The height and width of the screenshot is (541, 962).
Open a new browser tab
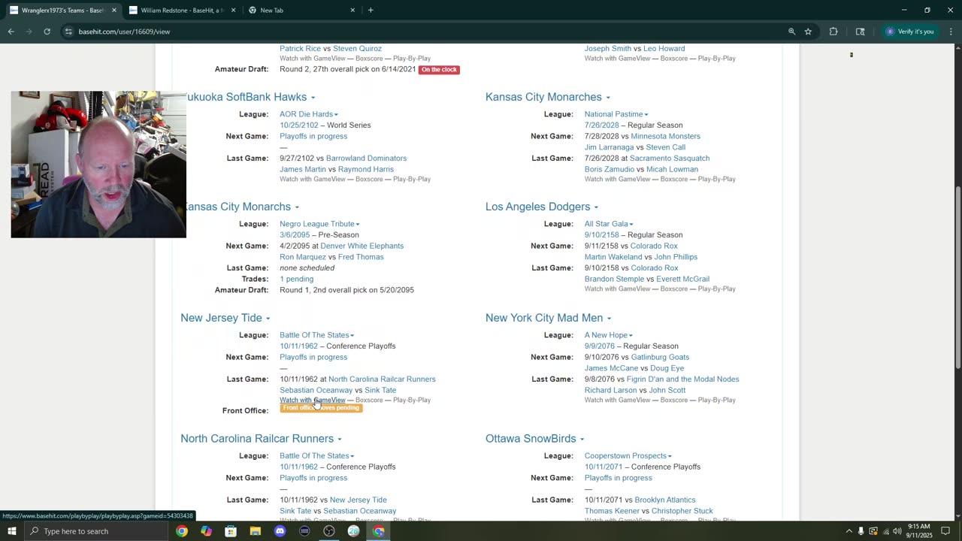coord(371,11)
